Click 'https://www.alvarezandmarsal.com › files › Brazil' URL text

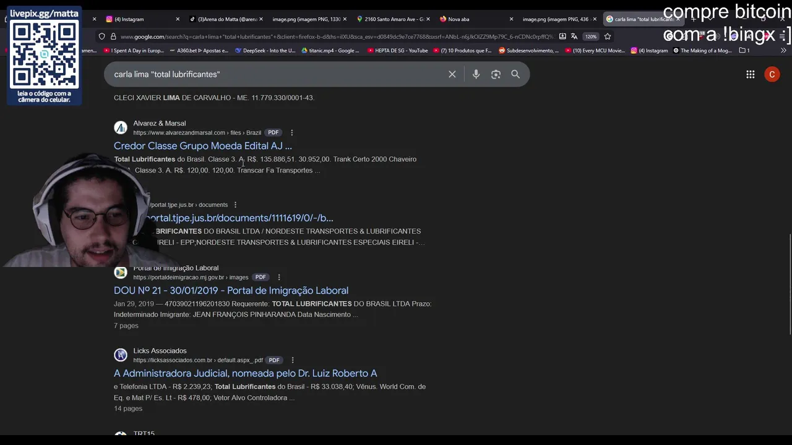coord(197,132)
